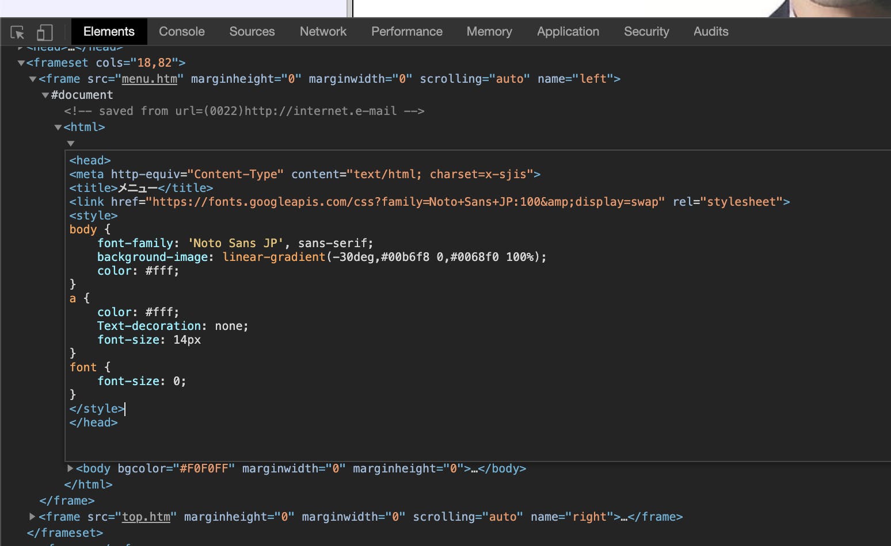Collapse the head node being edited
Screen dimensions: 891x546
70,144
